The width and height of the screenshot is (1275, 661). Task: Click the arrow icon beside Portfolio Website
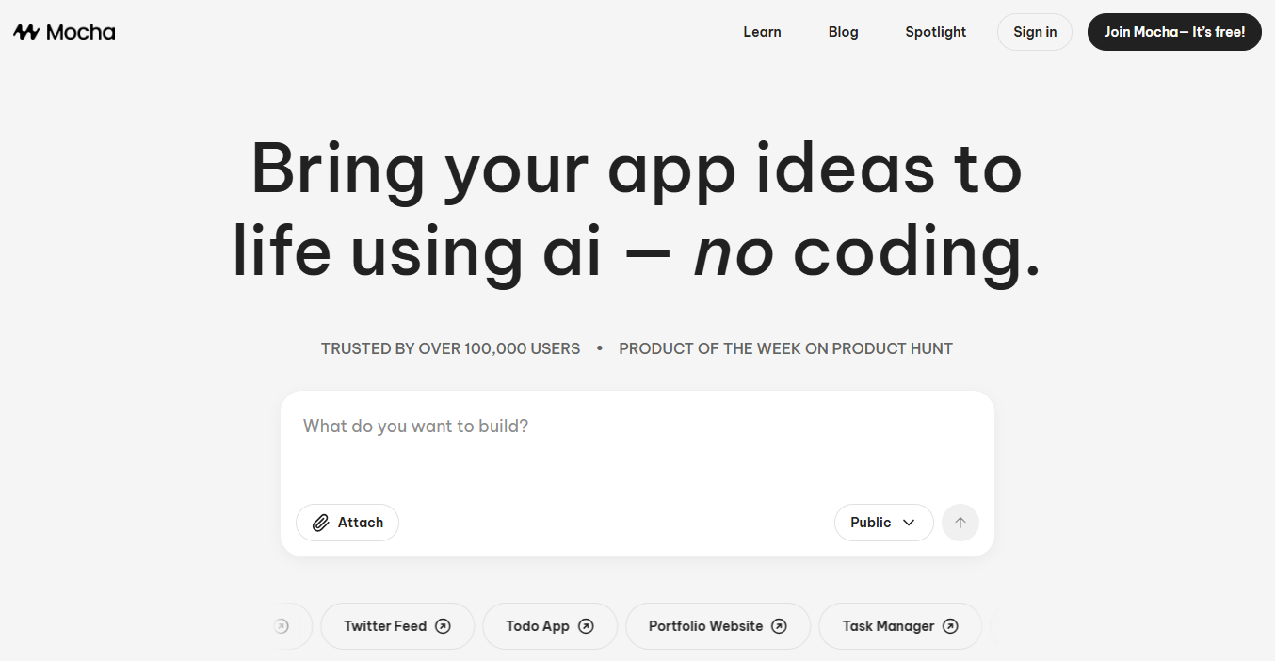779,626
